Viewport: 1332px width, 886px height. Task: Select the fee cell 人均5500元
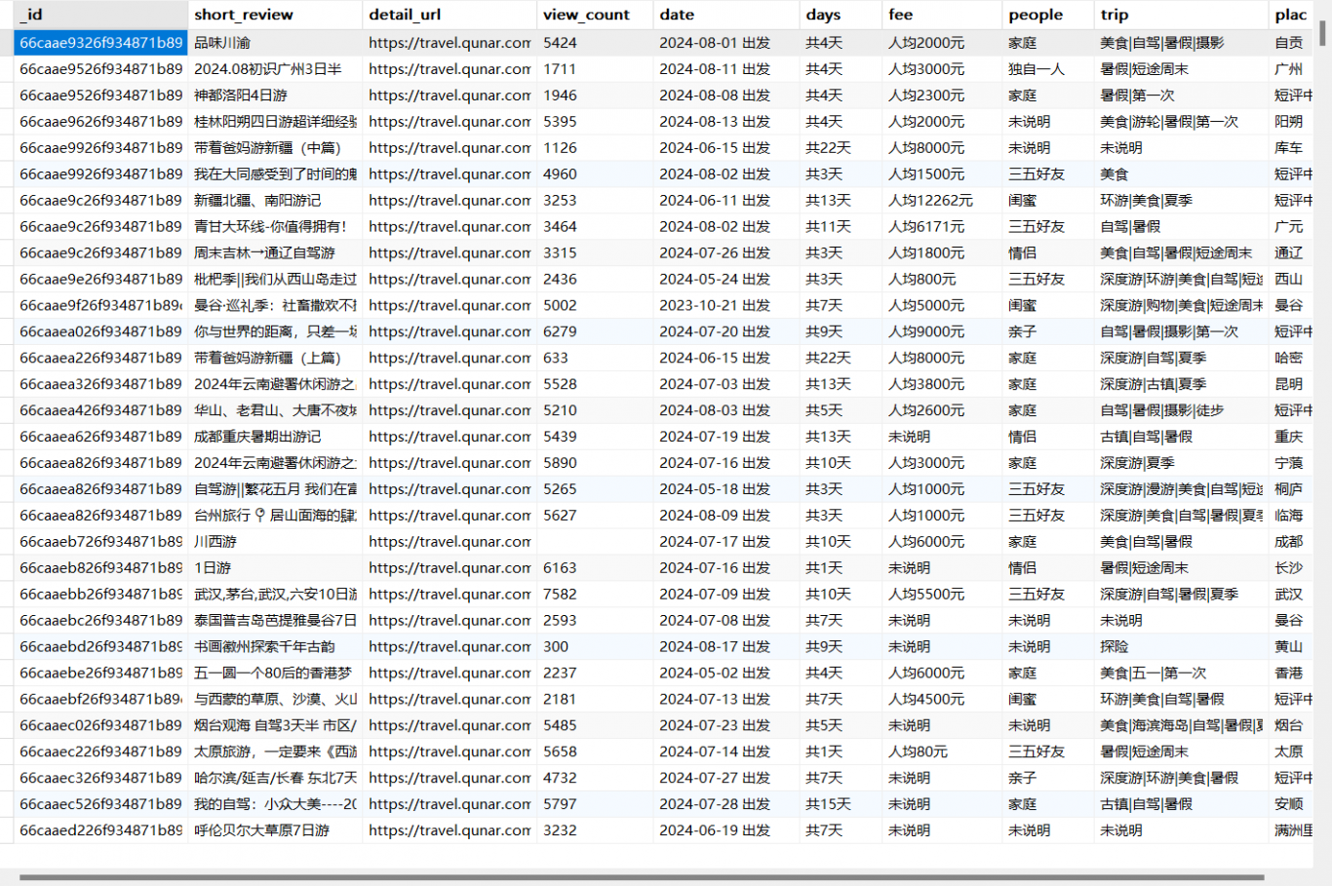pos(942,594)
